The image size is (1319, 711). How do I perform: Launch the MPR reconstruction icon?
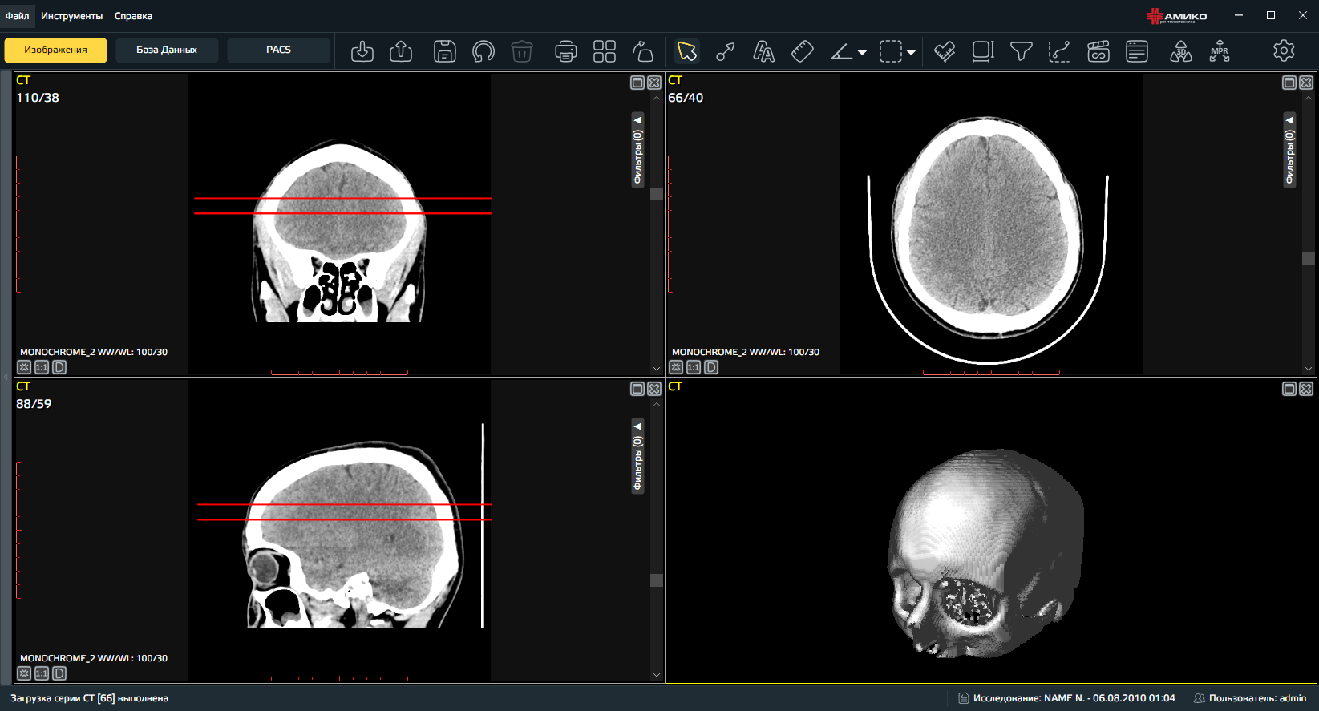coord(1220,51)
